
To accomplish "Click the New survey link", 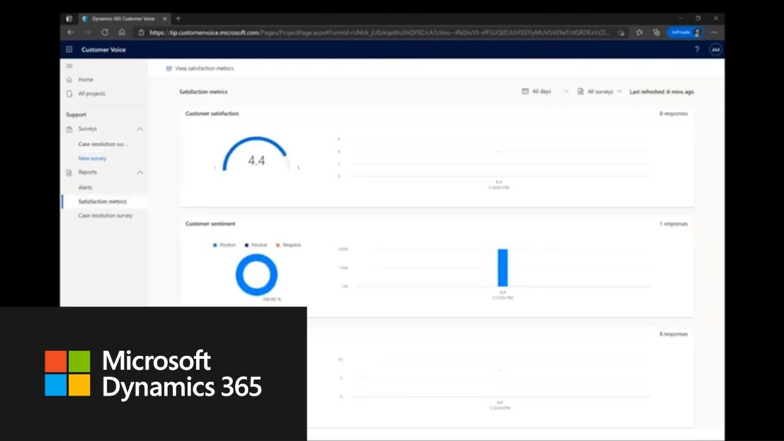I will coord(92,159).
